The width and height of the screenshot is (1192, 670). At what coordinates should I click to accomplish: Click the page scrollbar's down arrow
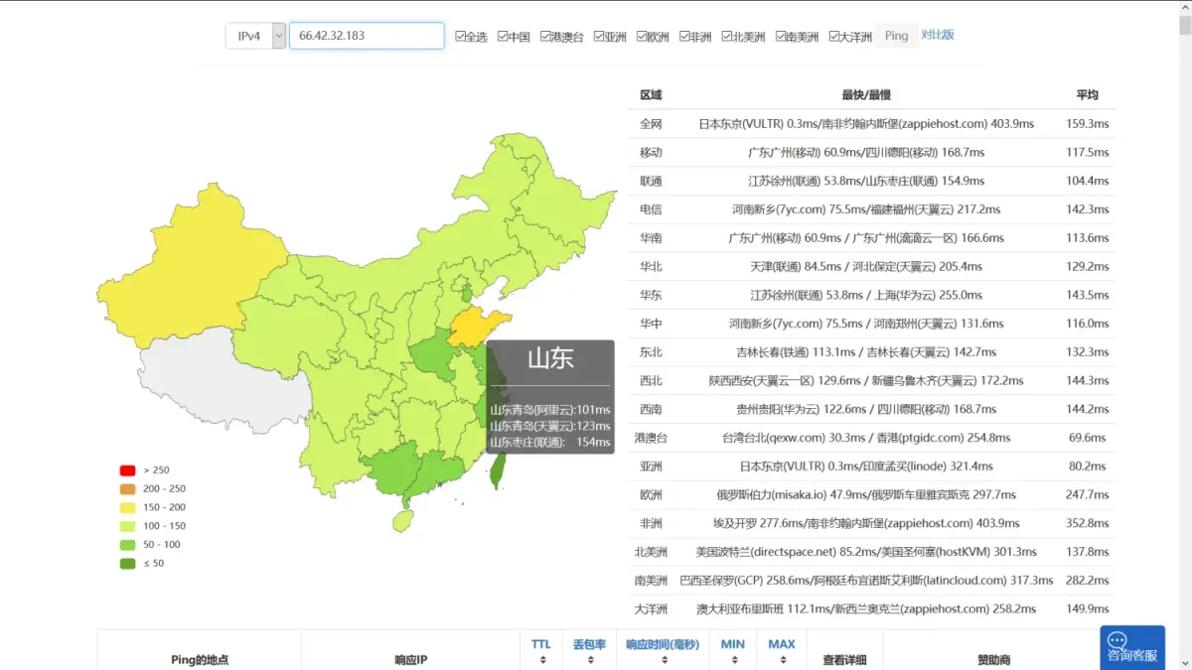coord(1184,662)
